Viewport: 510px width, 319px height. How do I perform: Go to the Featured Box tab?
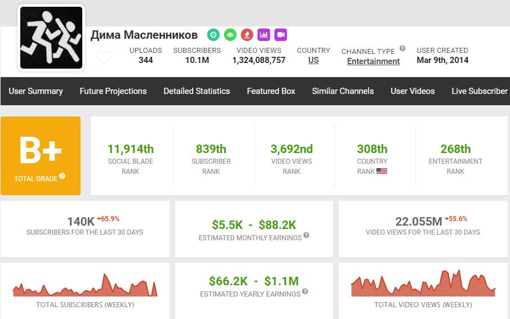tap(271, 91)
